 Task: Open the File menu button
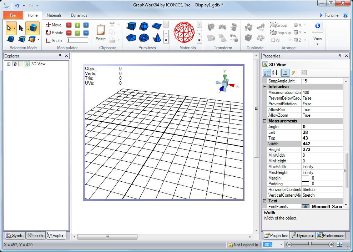click(x=13, y=15)
